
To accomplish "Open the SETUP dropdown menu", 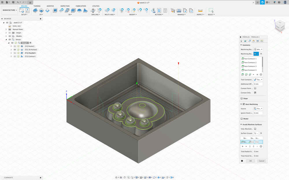I will 24,14.
